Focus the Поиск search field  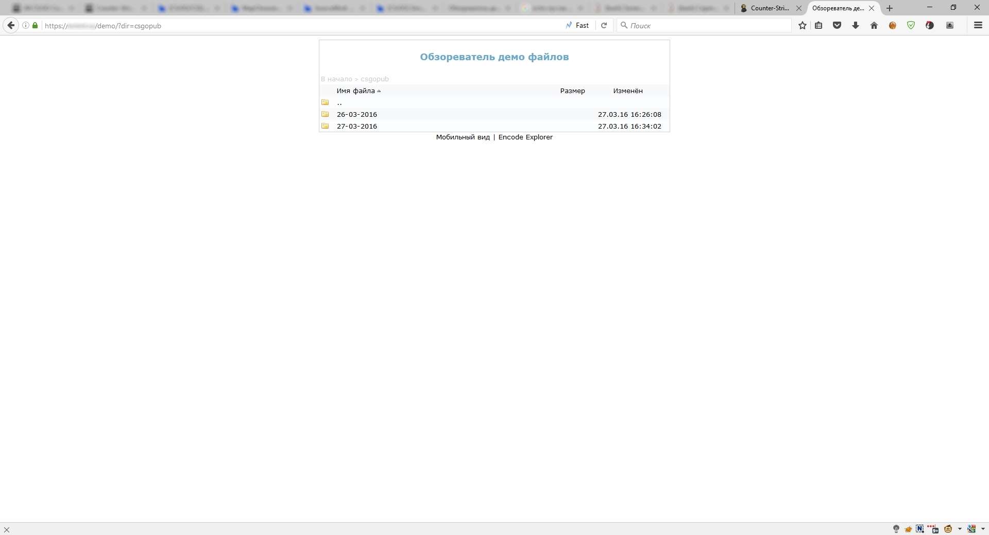click(704, 25)
